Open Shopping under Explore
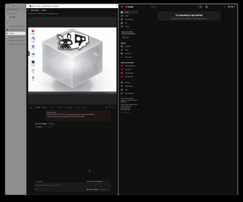Image resolution: width=243 pixels, height=202 pixels. click(x=129, y=46)
